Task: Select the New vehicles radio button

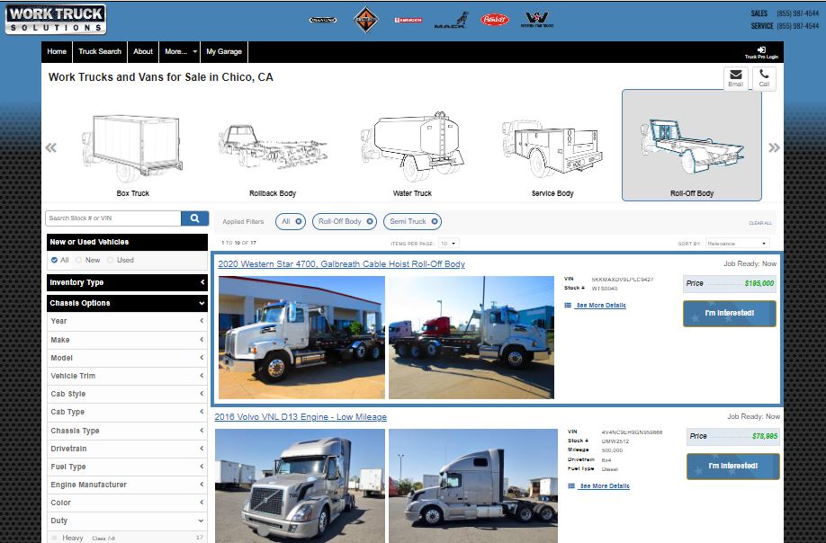Action: (x=78, y=260)
